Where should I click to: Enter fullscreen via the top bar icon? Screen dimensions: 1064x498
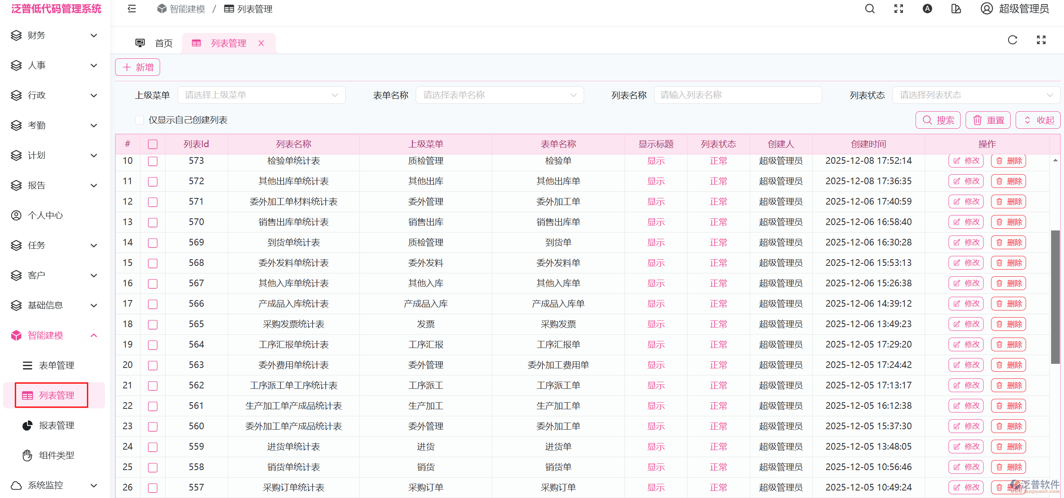[898, 8]
